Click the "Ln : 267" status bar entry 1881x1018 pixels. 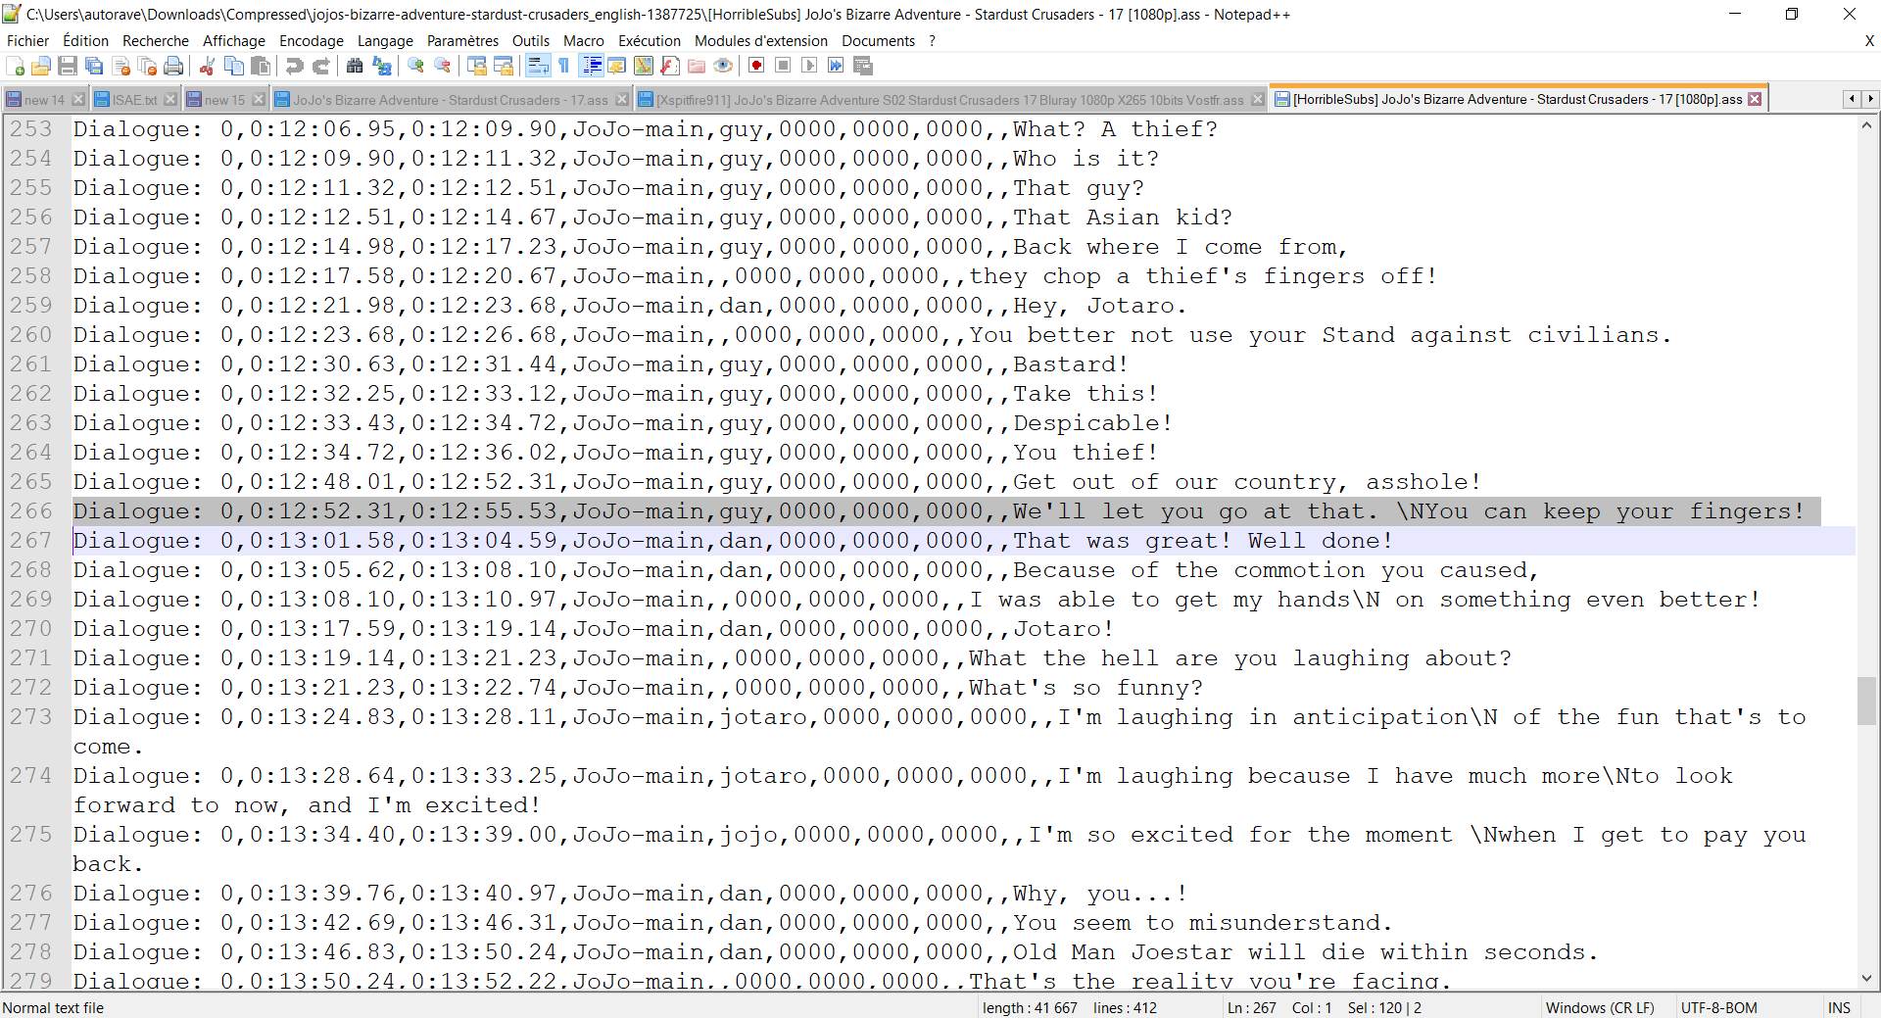point(1251,1008)
